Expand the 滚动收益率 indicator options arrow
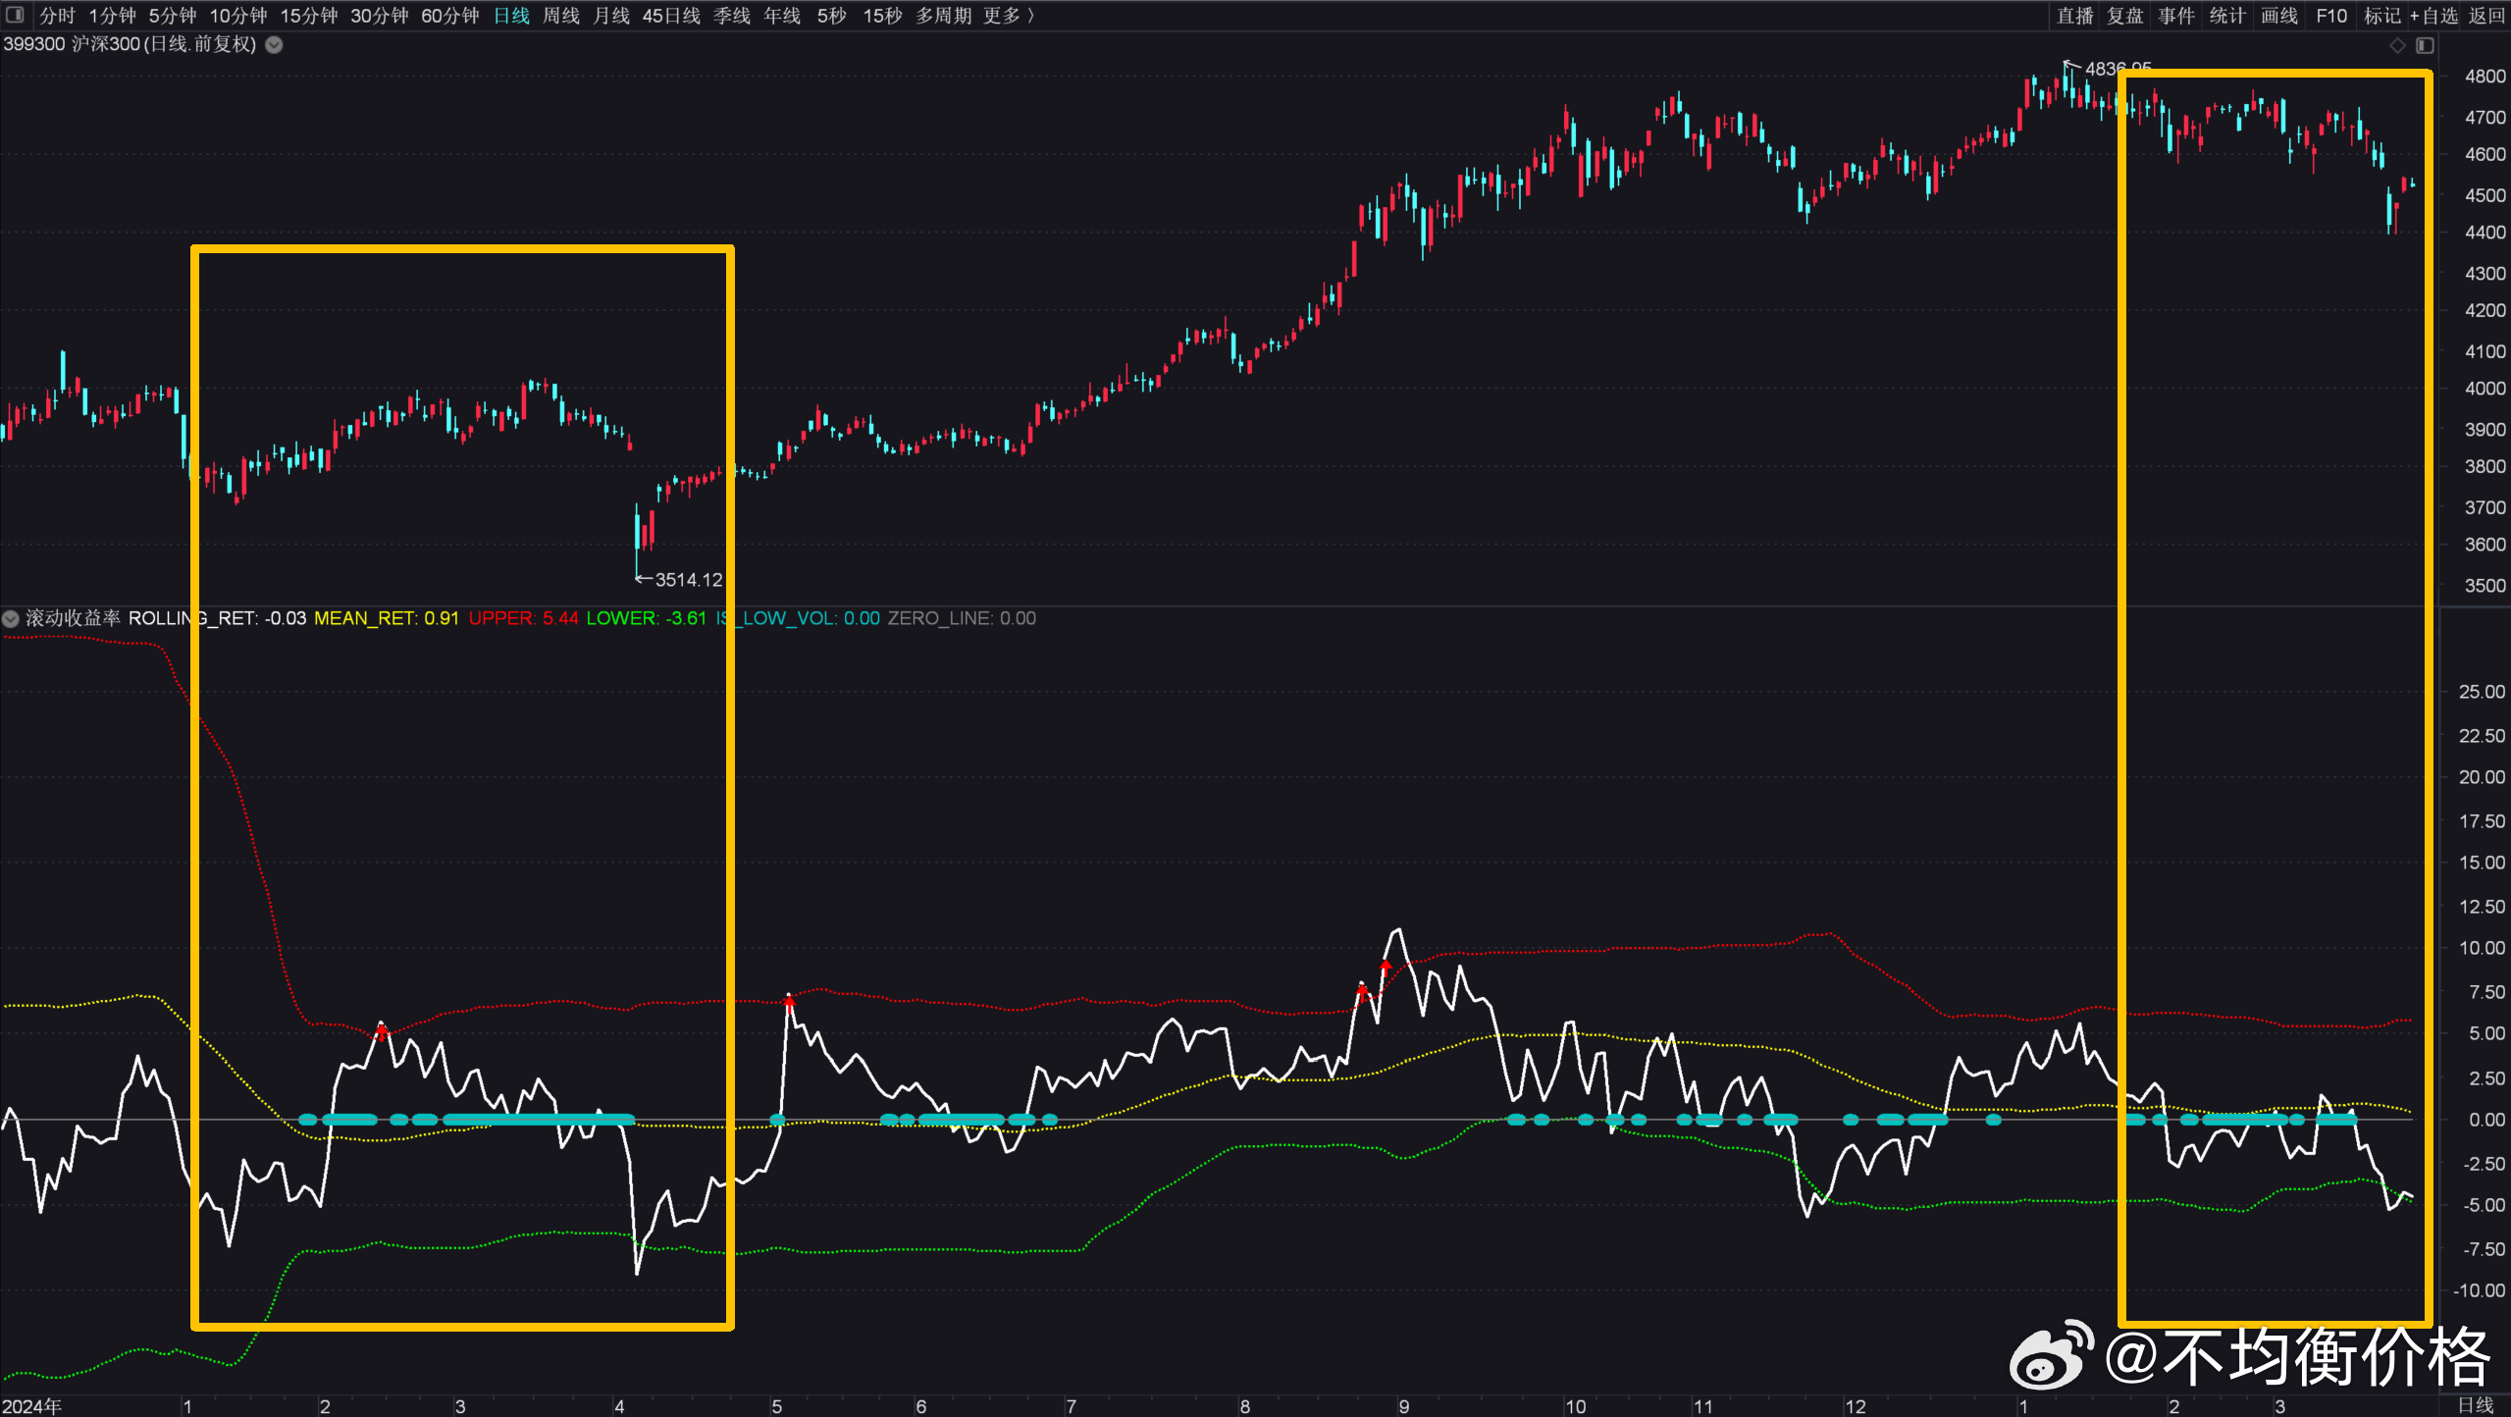Viewport: 2511px width, 1417px height. tap(11, 618)
